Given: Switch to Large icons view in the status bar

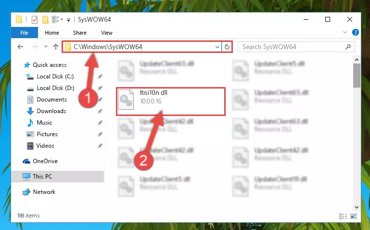Looking at the screenshot, I should tap(354, 216).
